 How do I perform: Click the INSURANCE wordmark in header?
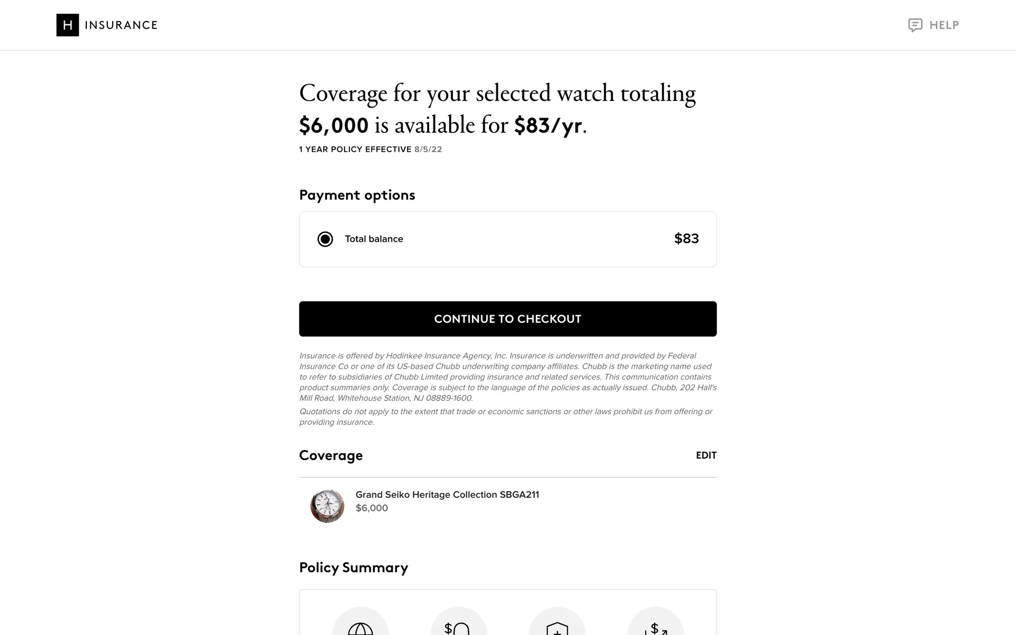tap(121, 25)
